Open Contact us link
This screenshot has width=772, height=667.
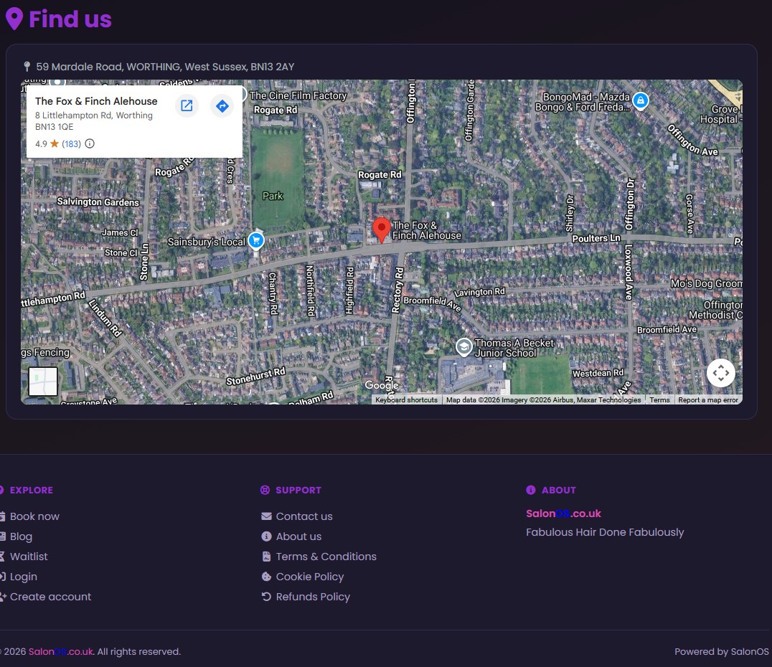tap(304, 516)
